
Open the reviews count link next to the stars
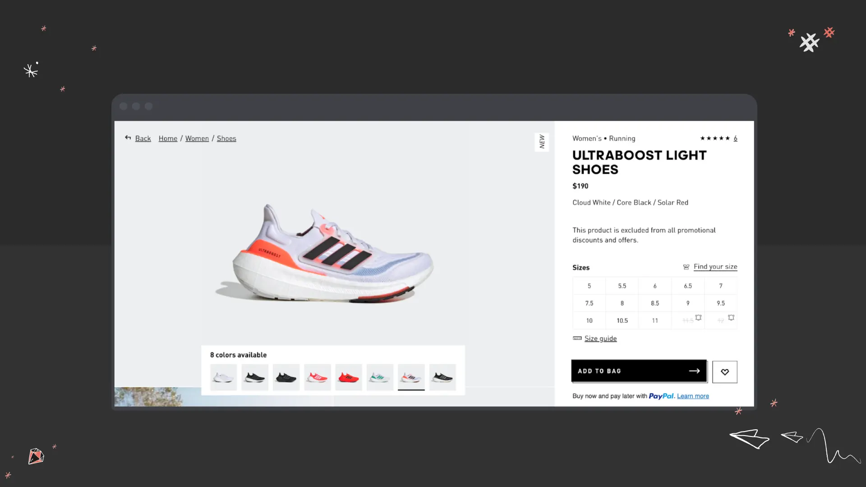click(735, 138)
